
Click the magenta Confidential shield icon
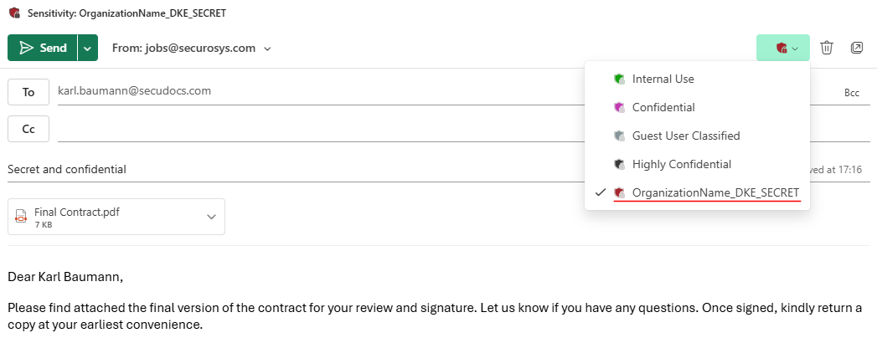[619, 107]
